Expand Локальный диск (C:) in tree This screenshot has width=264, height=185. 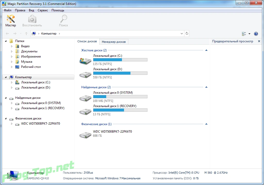point(12,82)
